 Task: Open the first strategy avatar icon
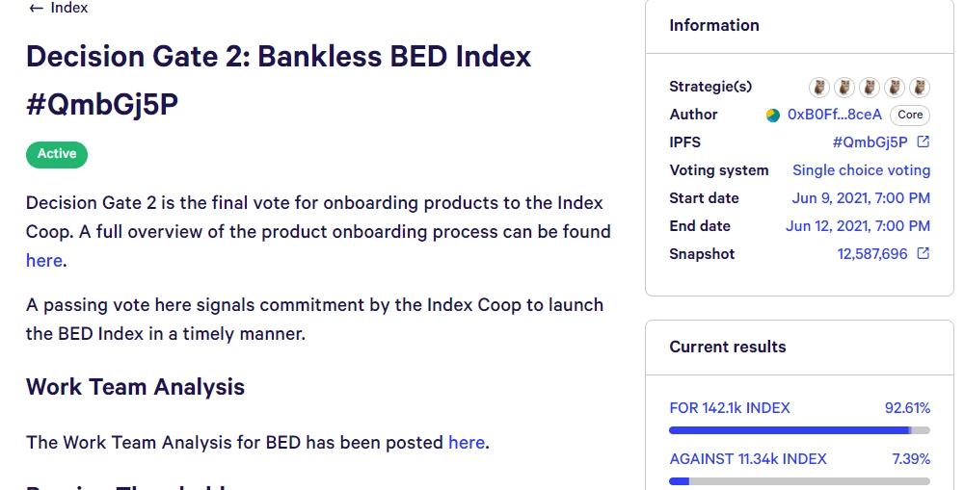pos(818,88)
